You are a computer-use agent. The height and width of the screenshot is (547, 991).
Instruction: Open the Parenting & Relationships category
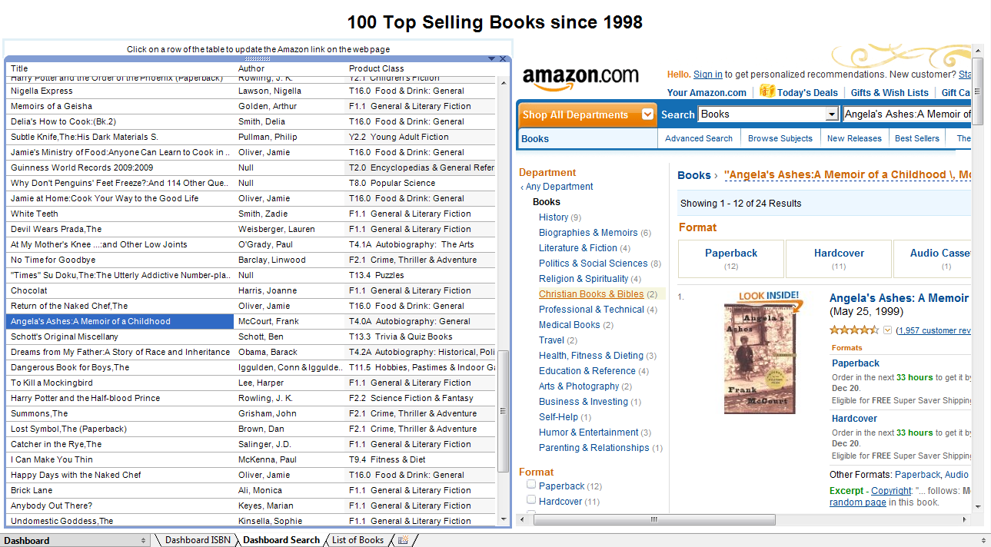594,448
